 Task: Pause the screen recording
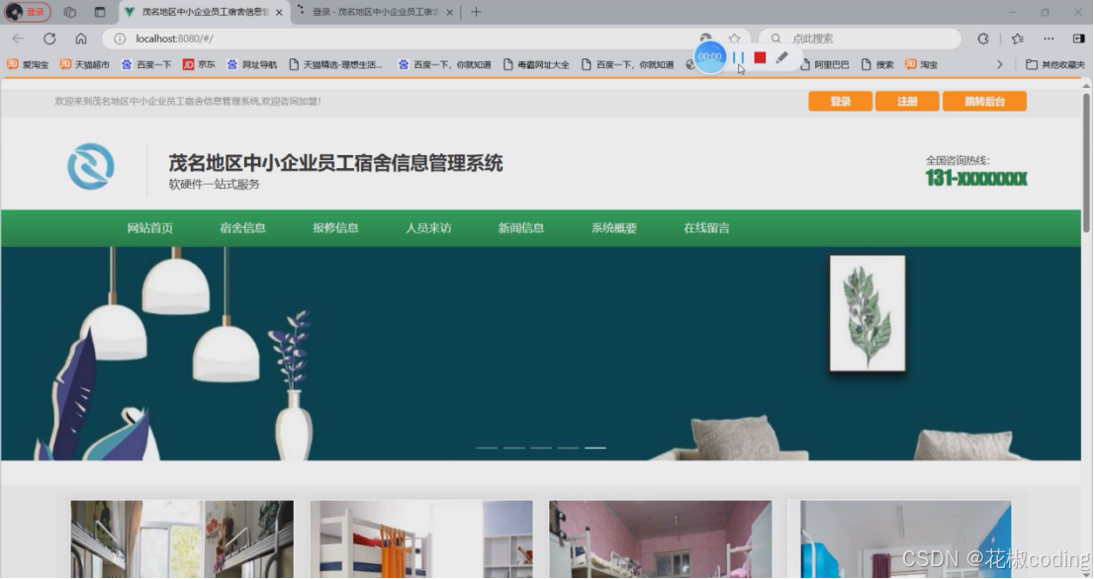pyautogui.click(x=737, y=59)
